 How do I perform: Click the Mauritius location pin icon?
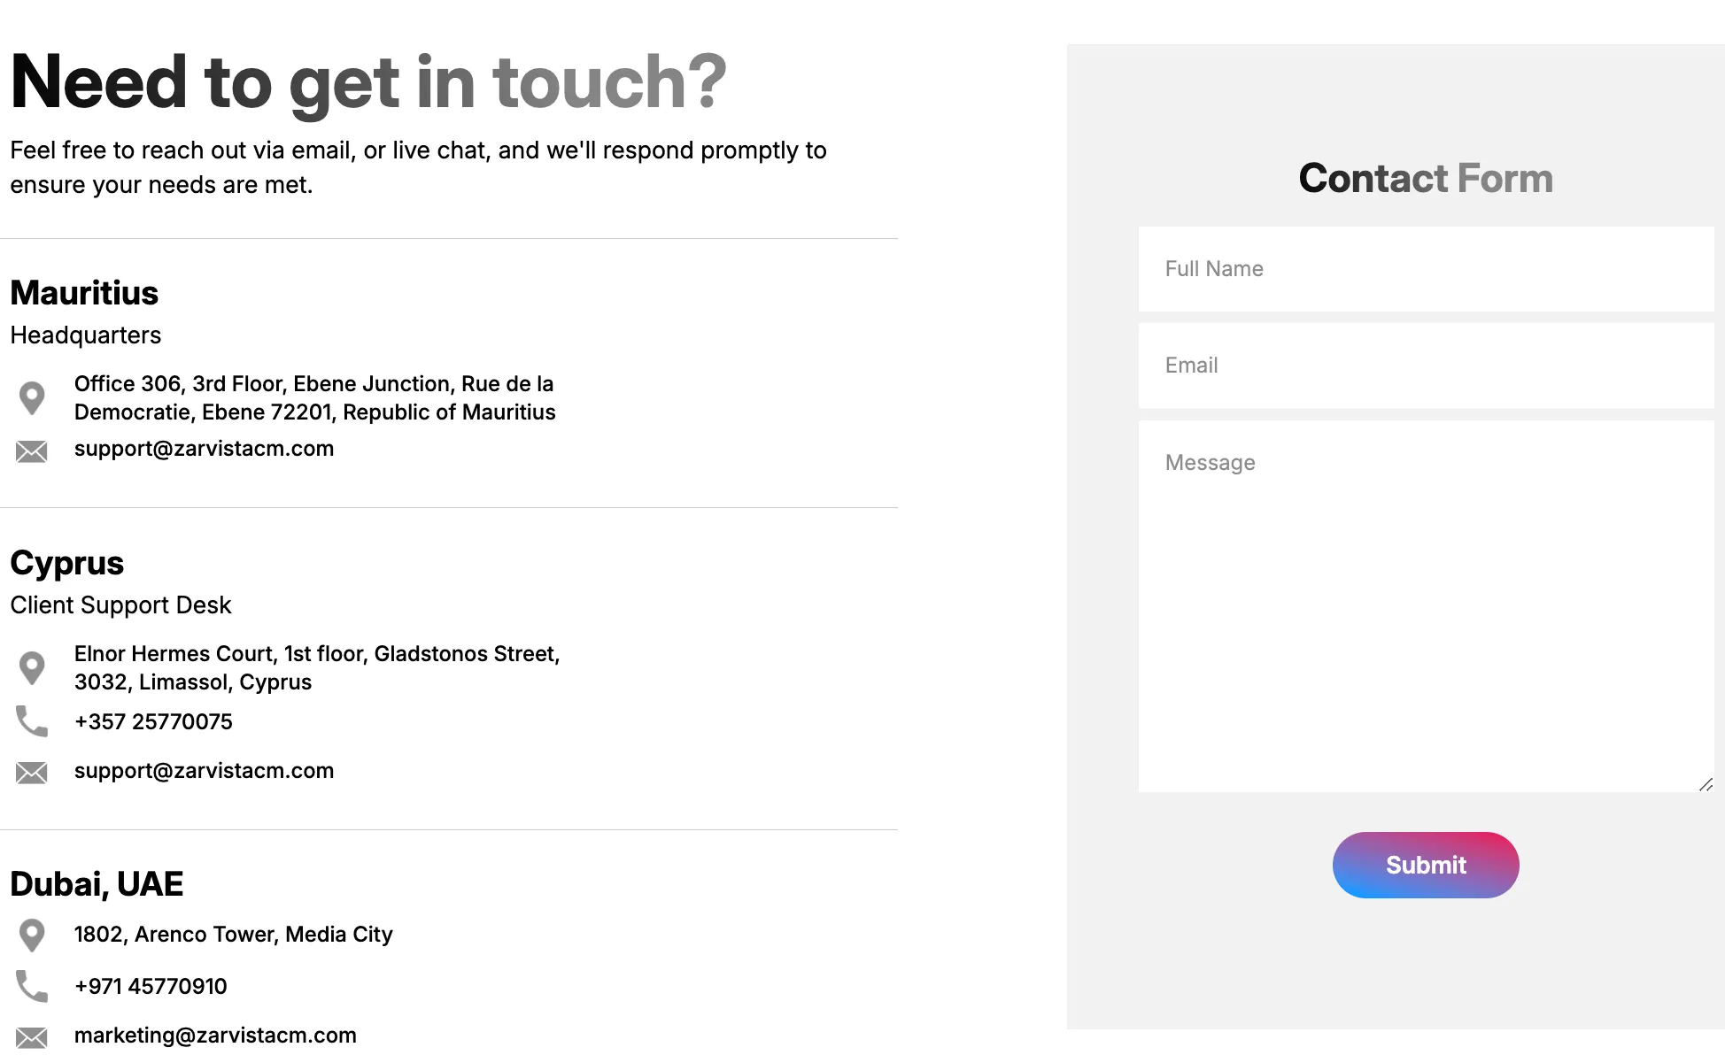32,398
